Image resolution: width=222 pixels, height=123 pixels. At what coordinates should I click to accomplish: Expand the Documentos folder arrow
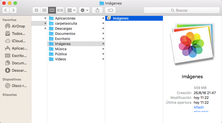pyautogui.click(x=103, y=33)
